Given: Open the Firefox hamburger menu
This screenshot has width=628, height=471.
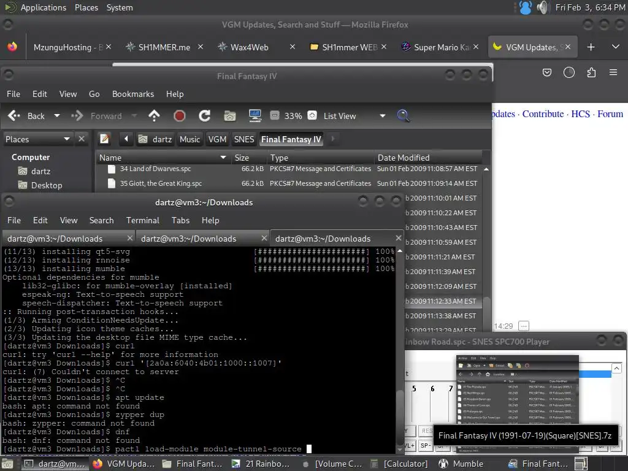Looking at the screenshot, I should (x=613, y=72).
